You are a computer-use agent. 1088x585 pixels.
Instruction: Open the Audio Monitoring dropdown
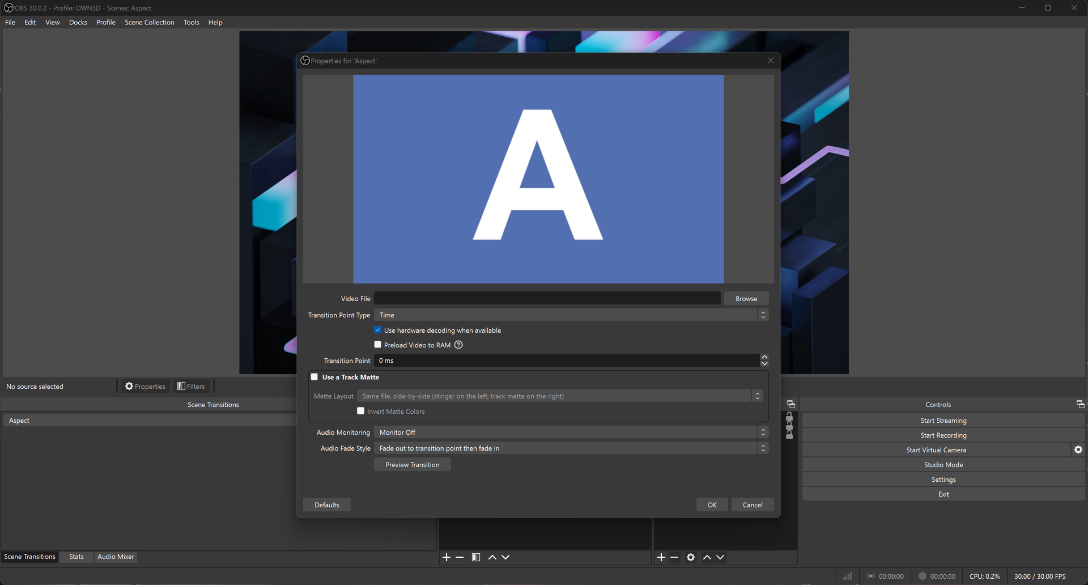pyautogui.click(x=571, y=432)
